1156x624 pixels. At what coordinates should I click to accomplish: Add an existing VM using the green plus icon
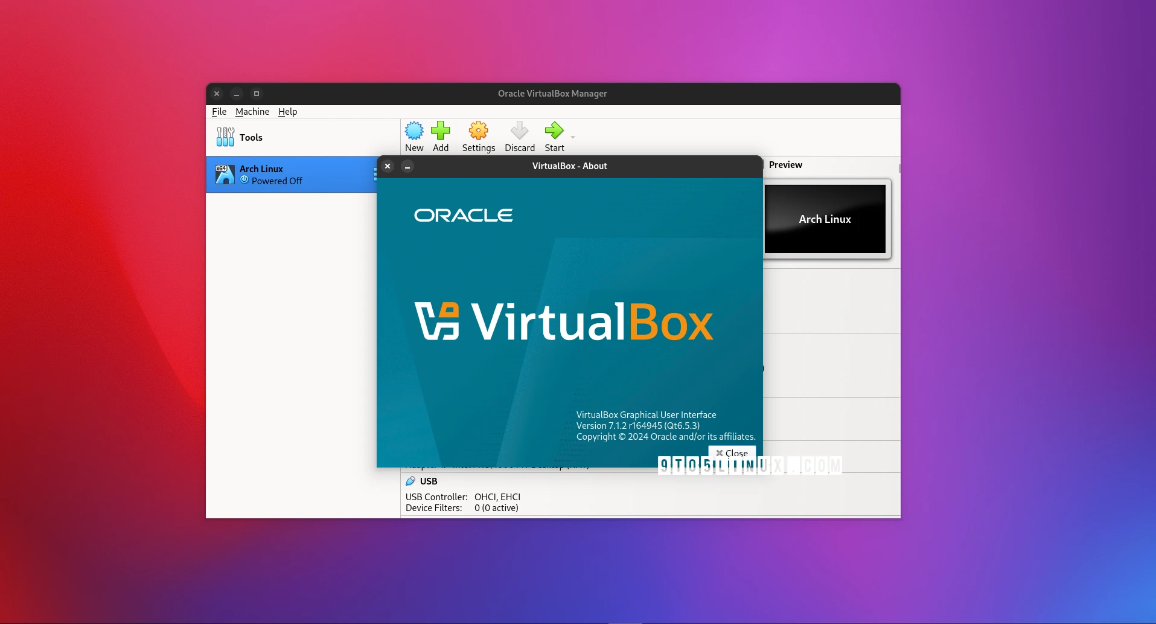pyautogui.click(x=441, y=130)
